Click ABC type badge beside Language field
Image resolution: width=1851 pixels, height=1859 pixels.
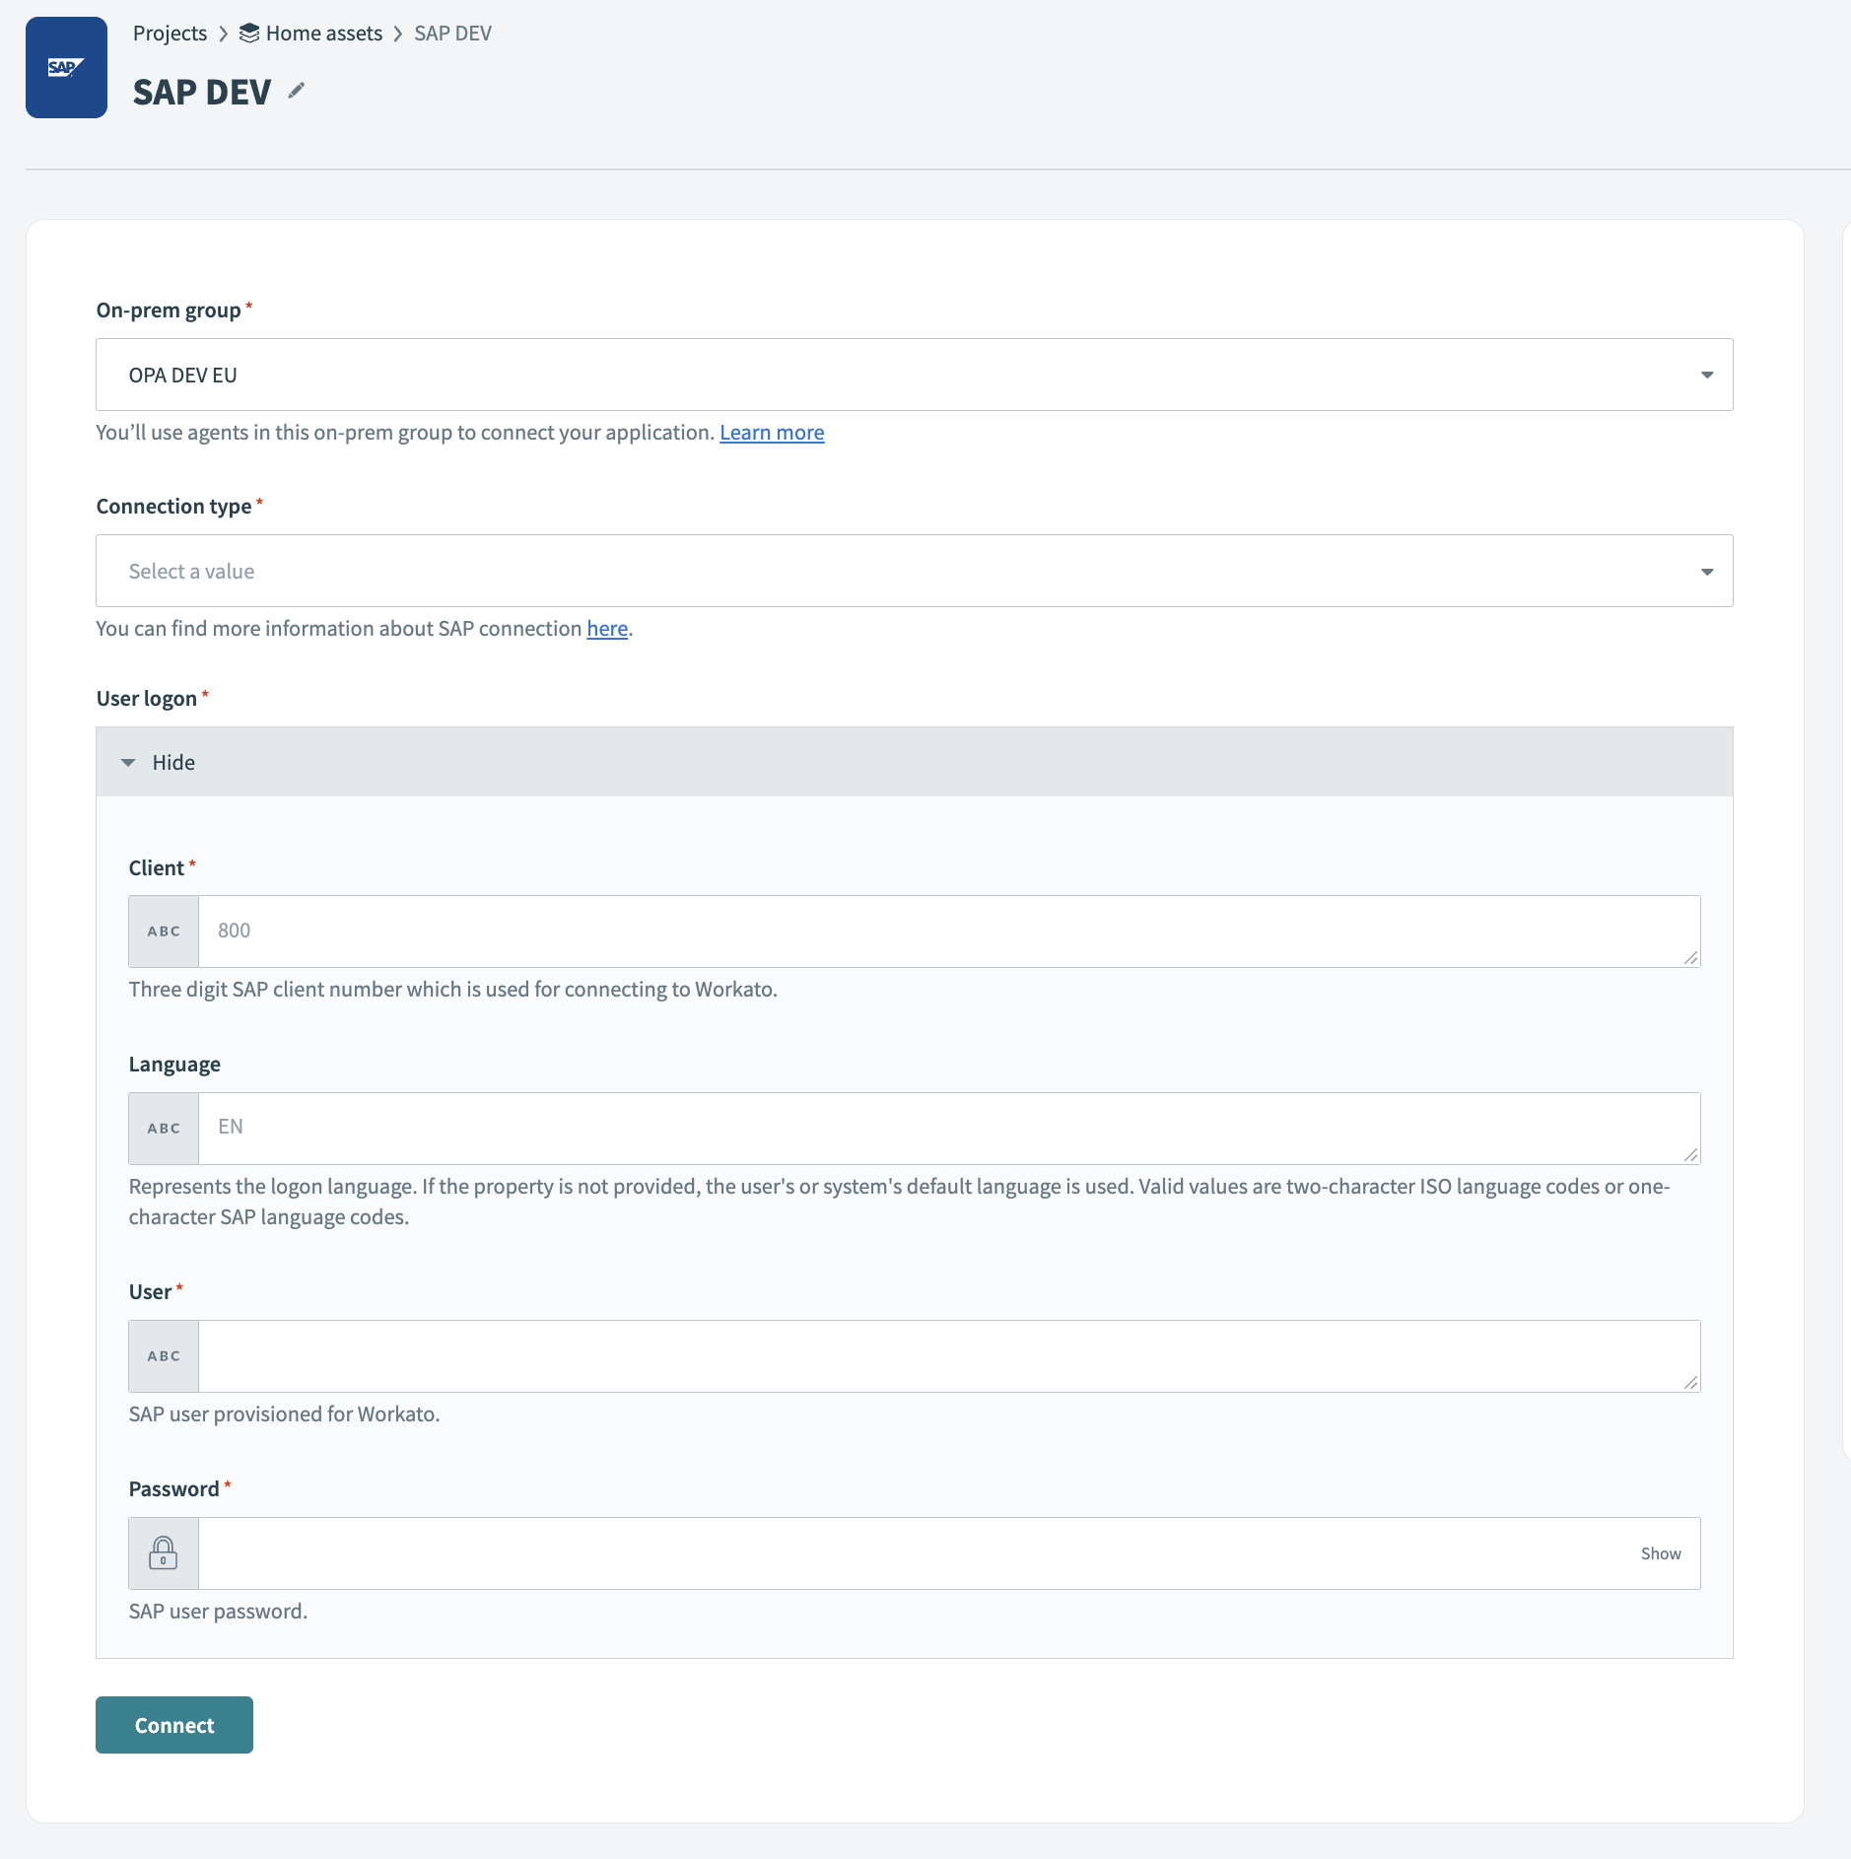click(x=164, y=1129)
